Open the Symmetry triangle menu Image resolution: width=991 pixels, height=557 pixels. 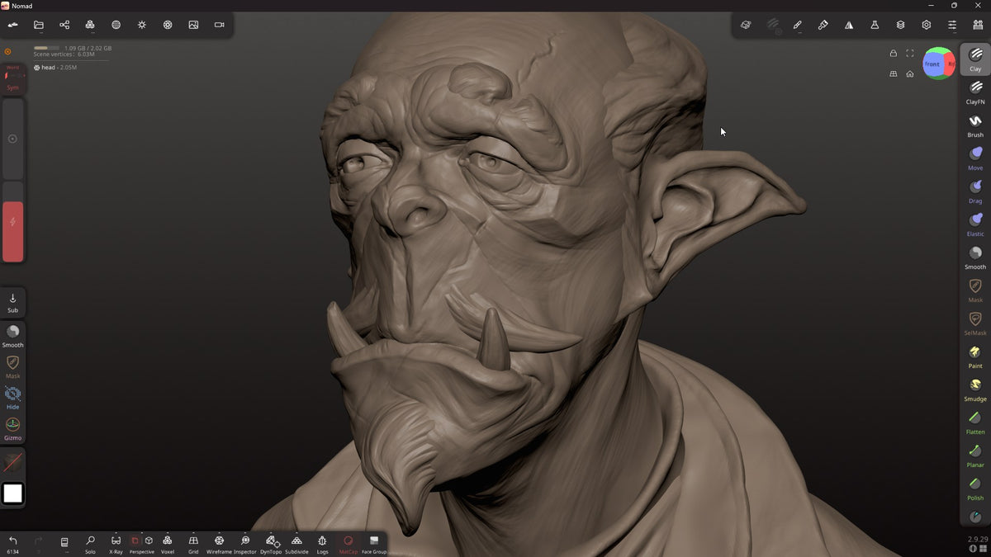click(x=849, y=25)
